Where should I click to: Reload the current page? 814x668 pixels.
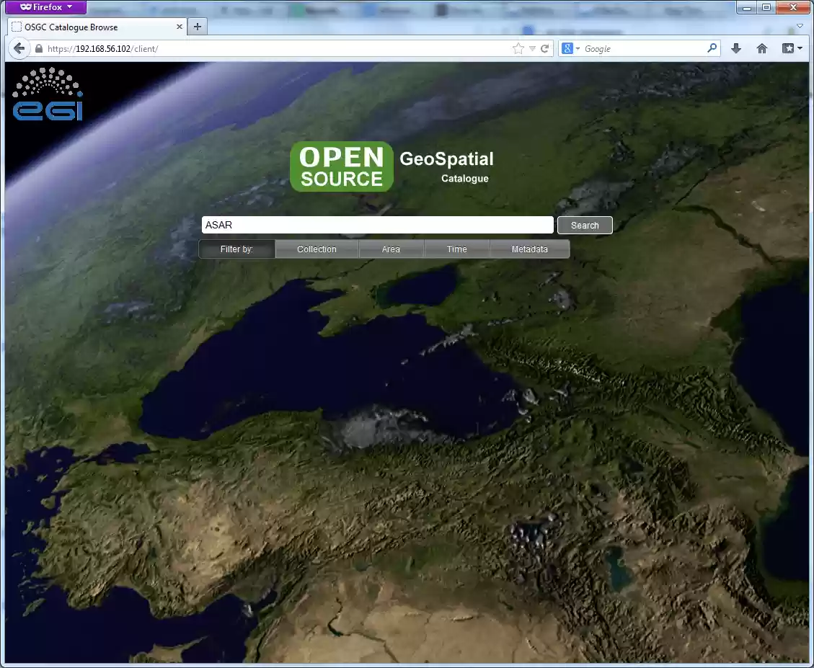544,48
